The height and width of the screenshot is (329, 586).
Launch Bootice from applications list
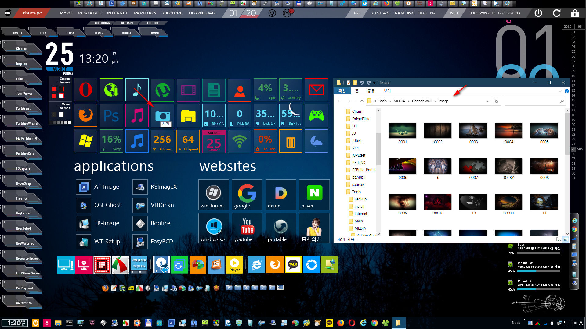151,223
